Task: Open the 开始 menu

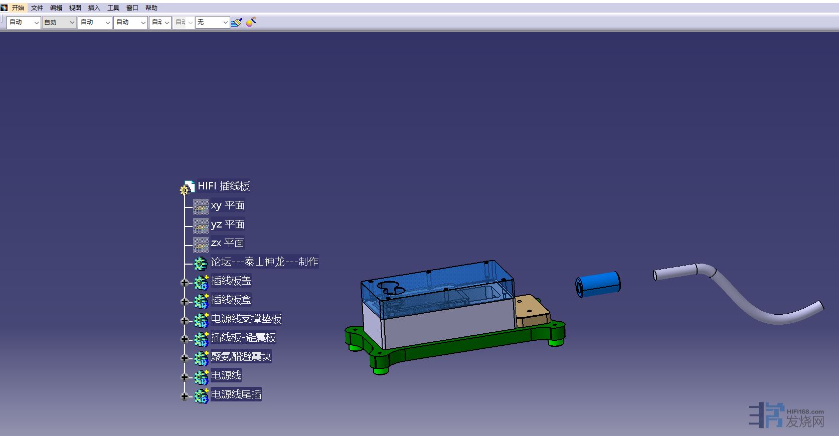Action: coord(18,8)
